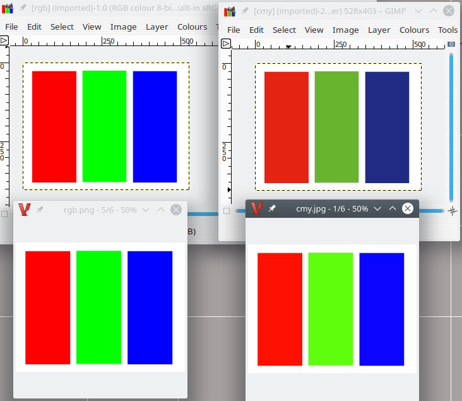Image resolution: width=462 pixels, height=401 pixels.
Task: Open Colours menu in rgb GIMP window
Action: click(192, 27)
